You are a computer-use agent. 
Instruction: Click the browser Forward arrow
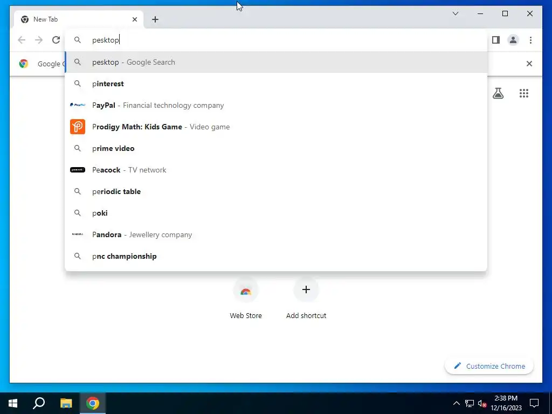point(39,40)
